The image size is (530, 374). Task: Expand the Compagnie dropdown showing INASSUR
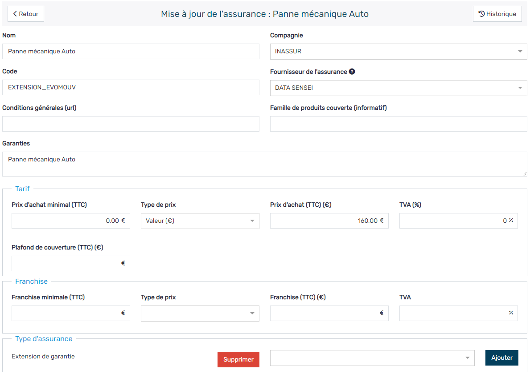[x=398, y=52]
